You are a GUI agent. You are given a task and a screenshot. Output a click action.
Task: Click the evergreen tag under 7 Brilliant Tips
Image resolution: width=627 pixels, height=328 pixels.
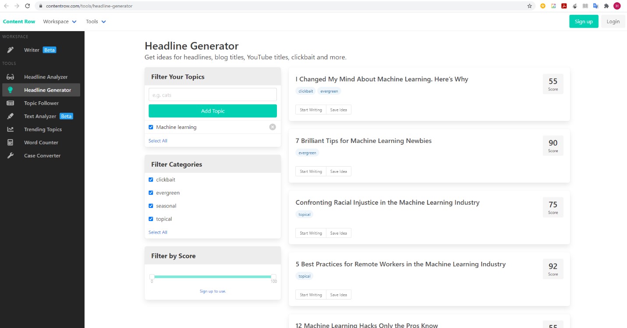[308, 153]
